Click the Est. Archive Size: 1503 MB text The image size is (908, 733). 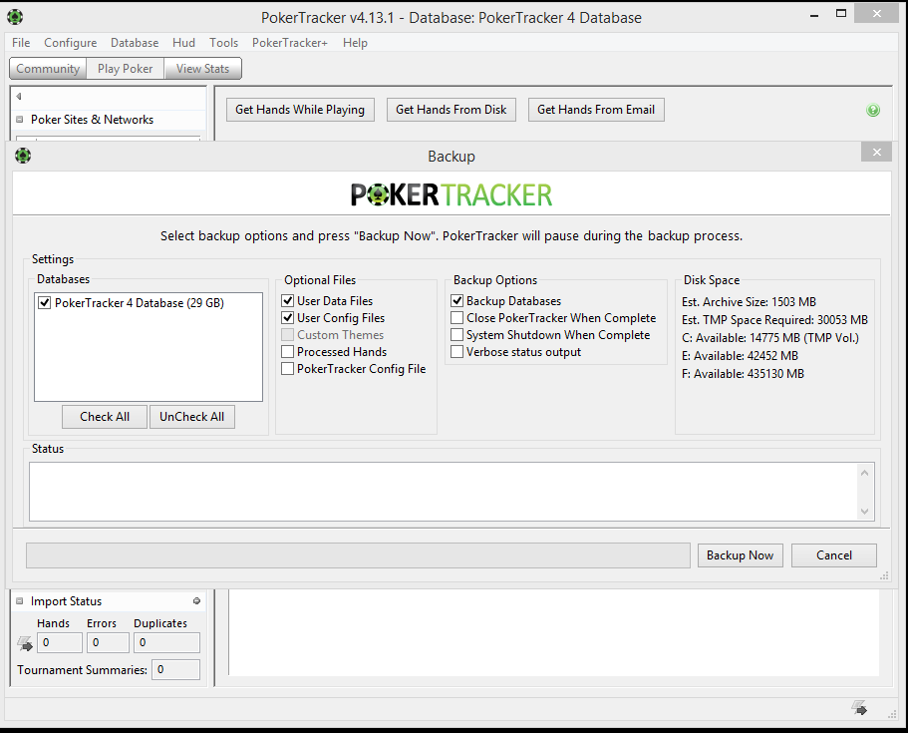pyautogui.click(x=749, y=302)
